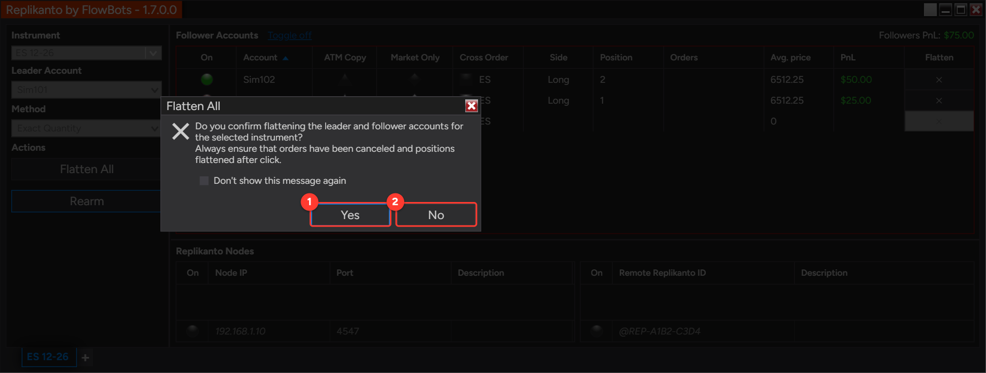The image size is (986, 373).
Task: Click the Rearm button
Action: (86, 201)
